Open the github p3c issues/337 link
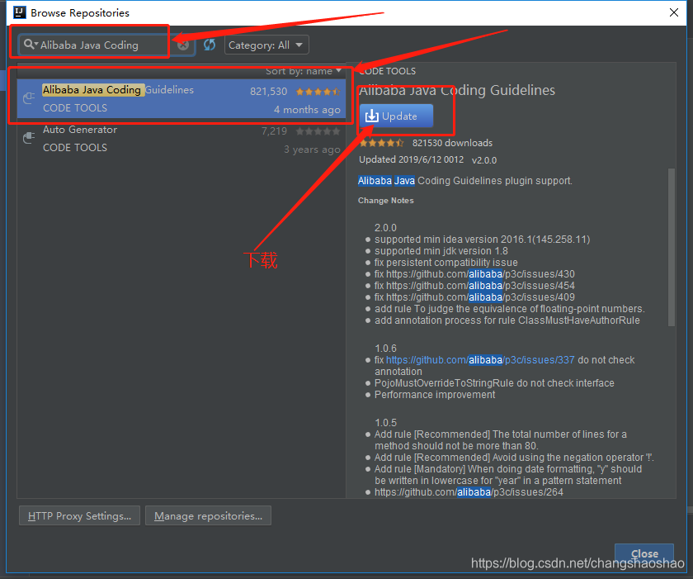This screenshot has width=693, height=579. coord(480,360)
